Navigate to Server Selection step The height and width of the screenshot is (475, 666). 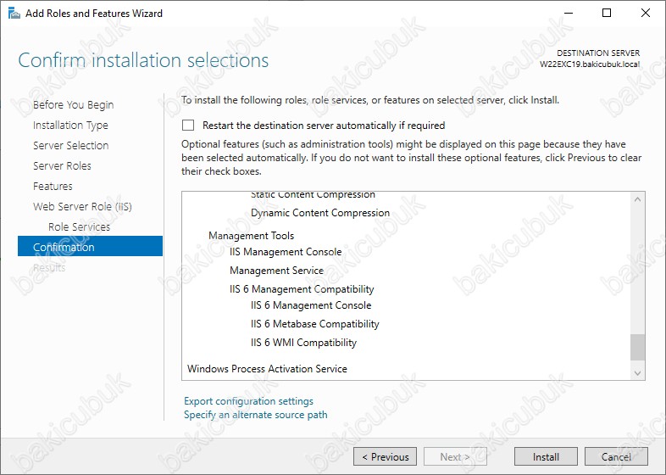coord(70,146)
